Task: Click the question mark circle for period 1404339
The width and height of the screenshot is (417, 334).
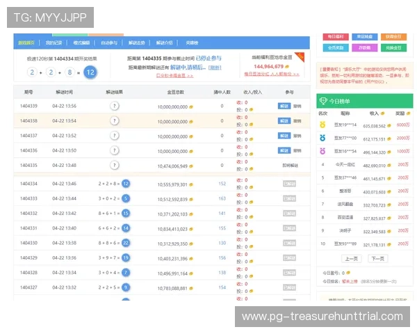Action: click(x=115, y=106)
